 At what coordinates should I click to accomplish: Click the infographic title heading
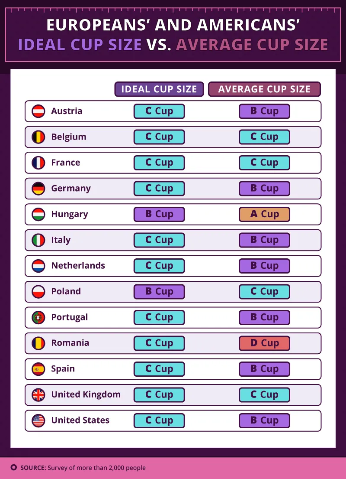pos(173,35)
